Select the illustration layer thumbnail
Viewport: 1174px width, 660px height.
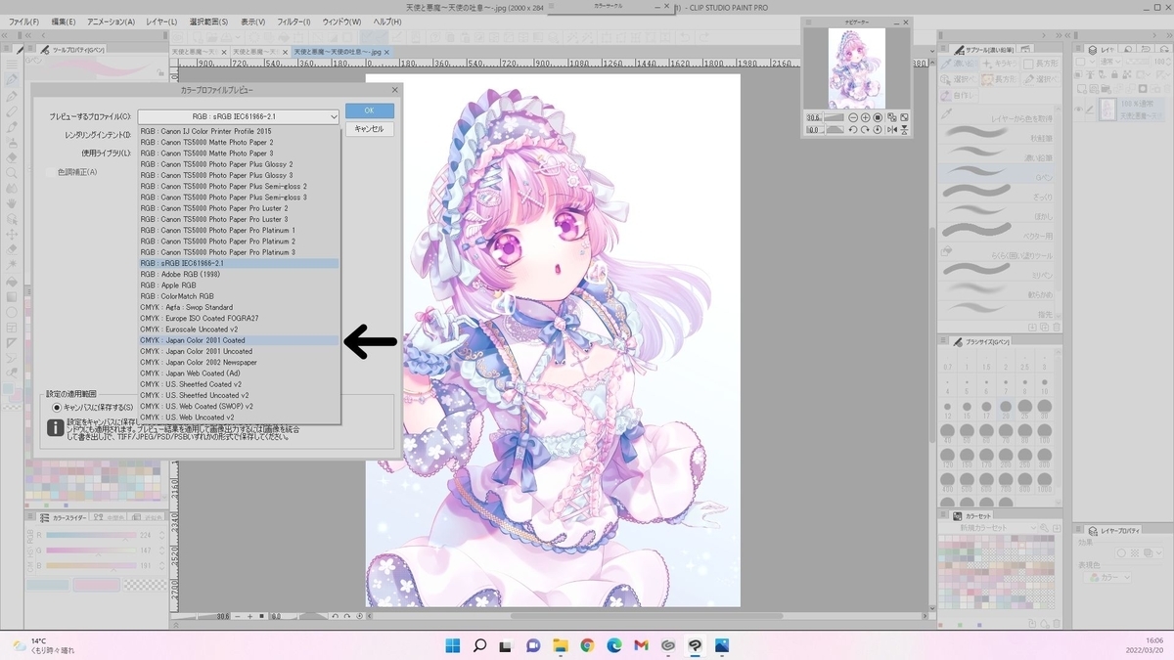tap(1107, 110)
